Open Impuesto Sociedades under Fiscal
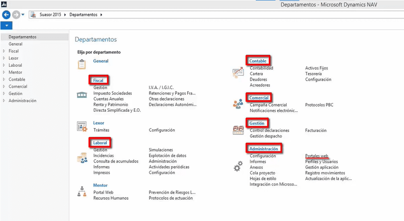Screen dimensions: 404x221 coord(112,93)
